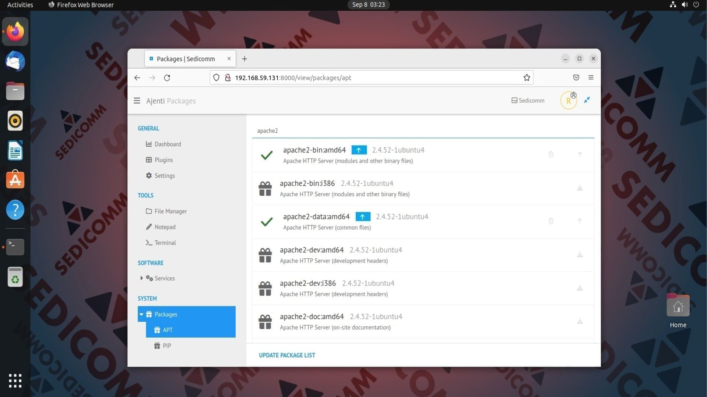Open Ubuntu Software from the dock
Screen dimensions: 707x397
[x=15, y=180]
